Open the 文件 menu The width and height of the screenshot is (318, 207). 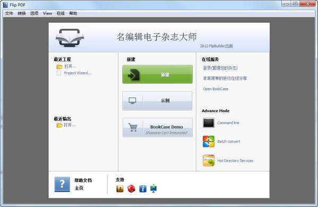pos(9,13)
